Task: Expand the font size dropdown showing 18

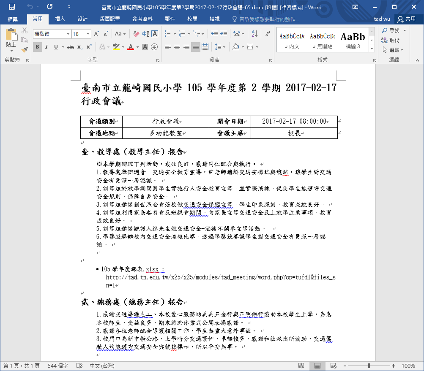Action: 81,34
